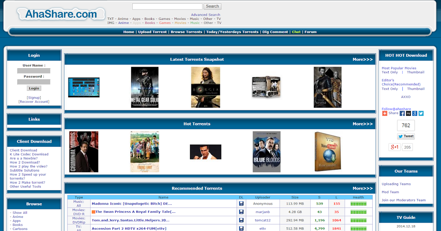
Task: Open Dig Comment in navigation bar
Action: point(275,32)
